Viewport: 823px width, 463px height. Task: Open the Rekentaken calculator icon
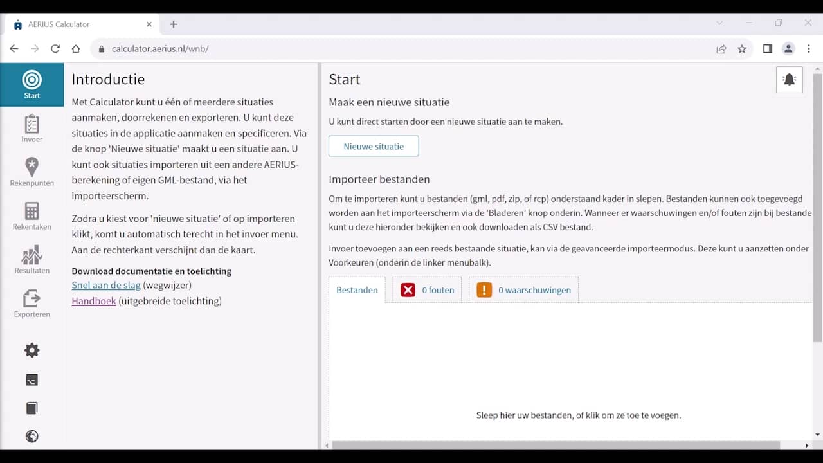click(x=32, y=215)
